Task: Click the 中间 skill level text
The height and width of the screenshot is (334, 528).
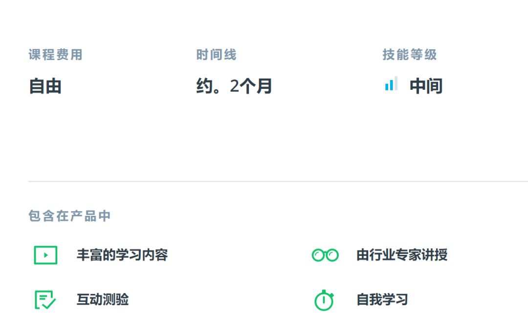Action: click(426, 86)
